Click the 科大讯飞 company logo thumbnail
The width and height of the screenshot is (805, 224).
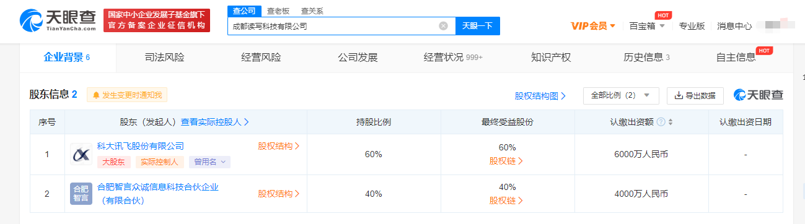point(81,154)
